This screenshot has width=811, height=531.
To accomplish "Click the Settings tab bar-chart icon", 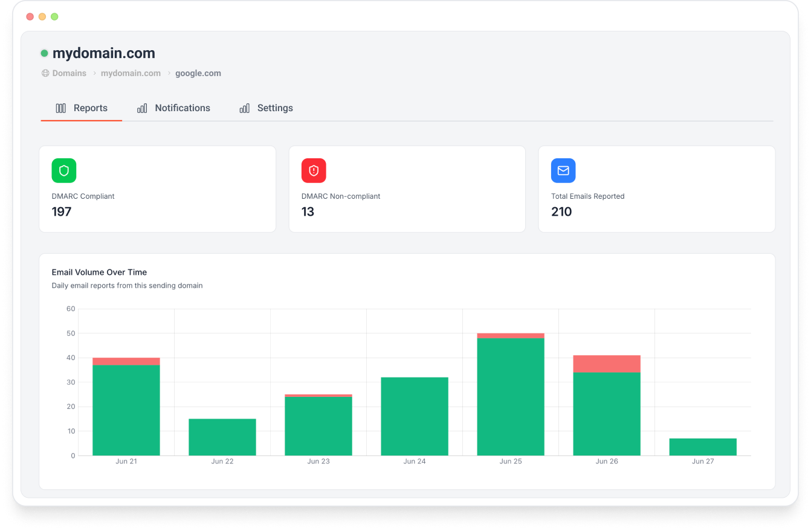I will [245, 108].
